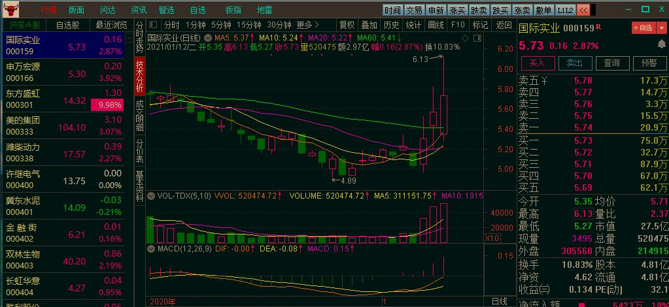Click the red bull logo icon

point(10,8)
